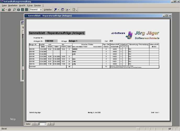
Task: Go to last report page
Action: 52,124
